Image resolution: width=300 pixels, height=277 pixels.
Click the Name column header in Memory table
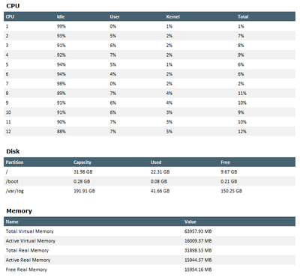(12, 222)
